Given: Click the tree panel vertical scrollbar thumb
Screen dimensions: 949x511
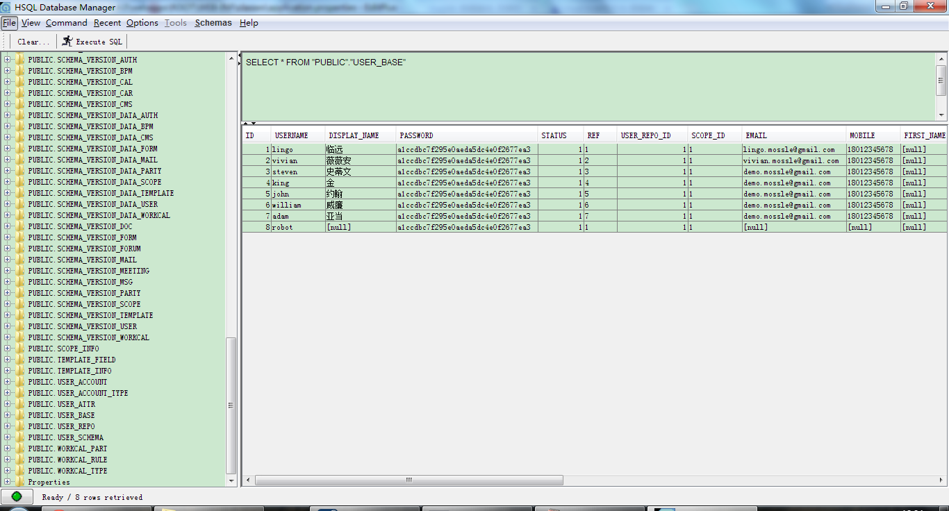Looking at the screenshot, I should coord(231,405).
